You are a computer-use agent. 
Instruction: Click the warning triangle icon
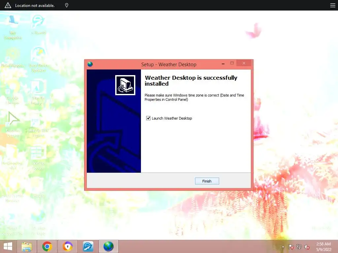pos(8,5)
